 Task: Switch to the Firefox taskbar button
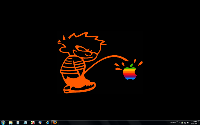point(55,122)
